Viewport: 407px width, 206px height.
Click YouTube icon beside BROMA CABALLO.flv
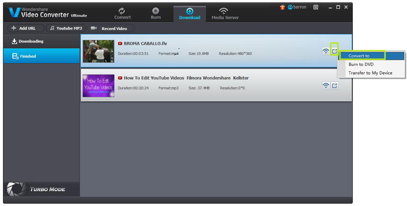click(120, 43)
